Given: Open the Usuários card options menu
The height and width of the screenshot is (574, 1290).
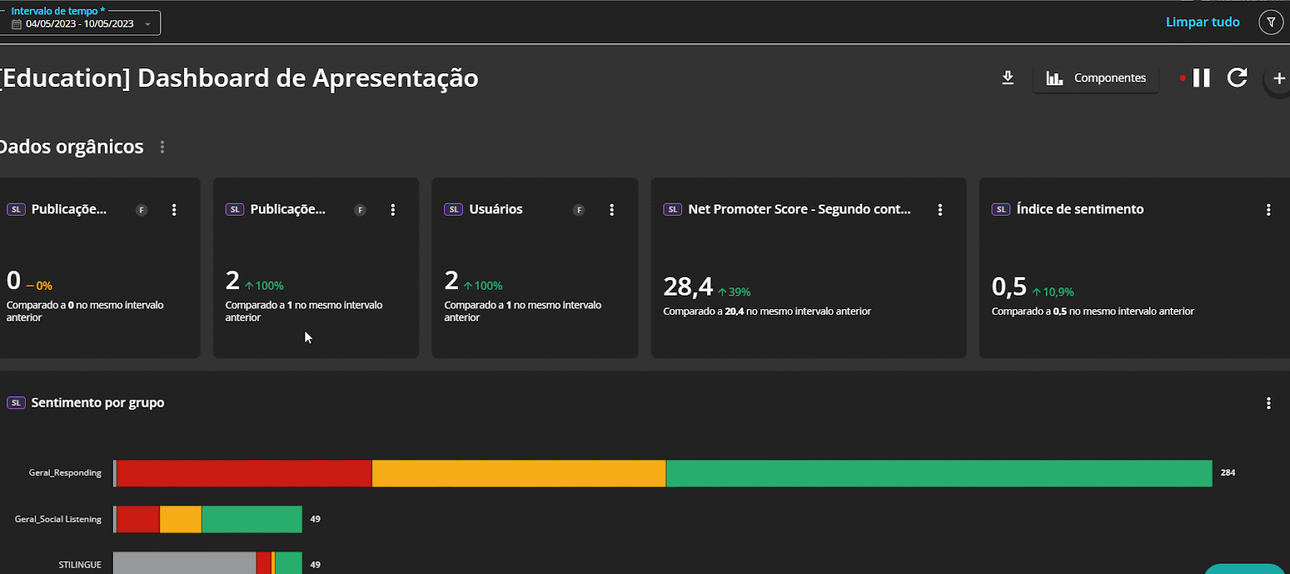Looking at the screenshot, I should [x=612, y=210].
